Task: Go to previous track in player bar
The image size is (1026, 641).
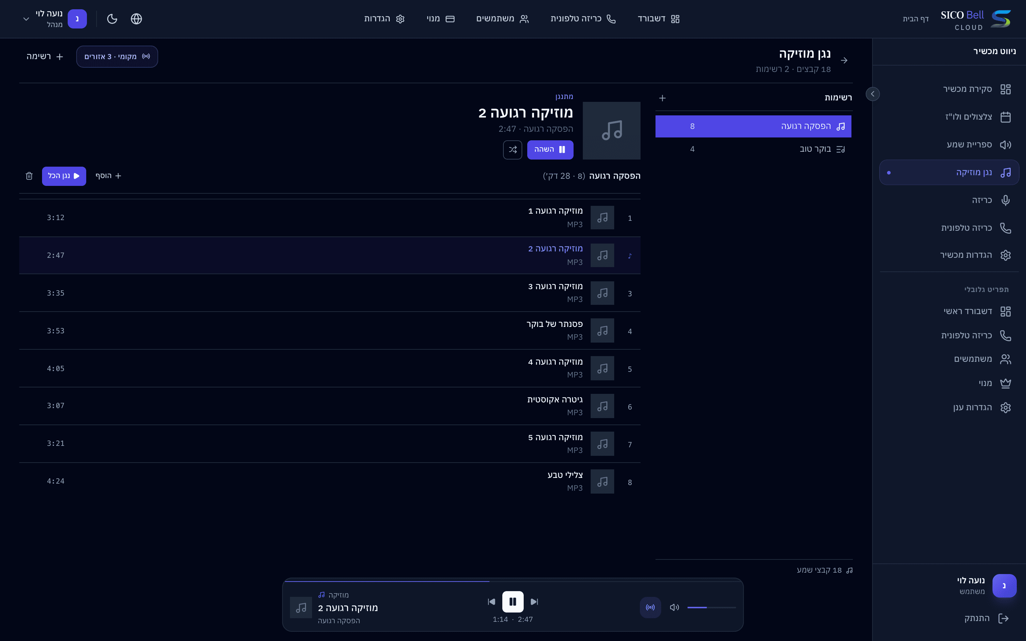Action: [x=491, y=601]
